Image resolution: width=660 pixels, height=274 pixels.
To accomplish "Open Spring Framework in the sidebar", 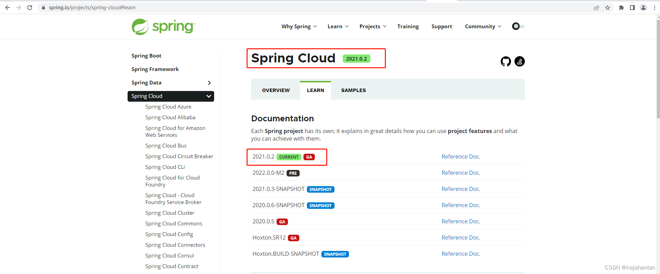I will 155,69.
